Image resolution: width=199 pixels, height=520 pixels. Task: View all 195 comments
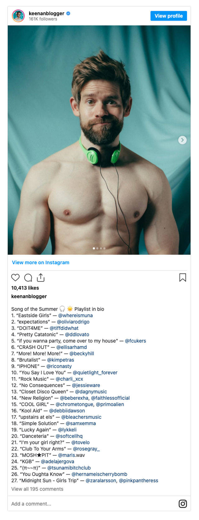click(x=37, y=489)
